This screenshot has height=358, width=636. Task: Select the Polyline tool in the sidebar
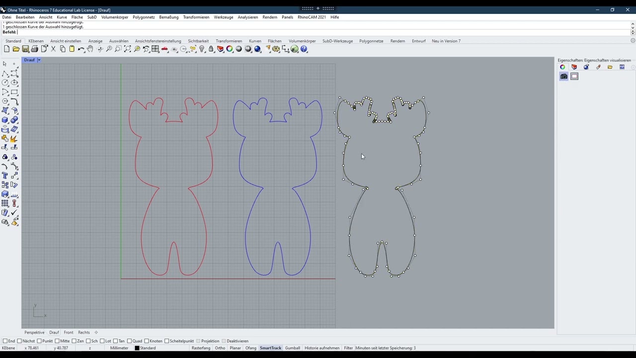(5, 74)
